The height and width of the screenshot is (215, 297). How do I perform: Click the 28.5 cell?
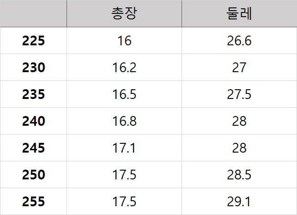[239, 175]
